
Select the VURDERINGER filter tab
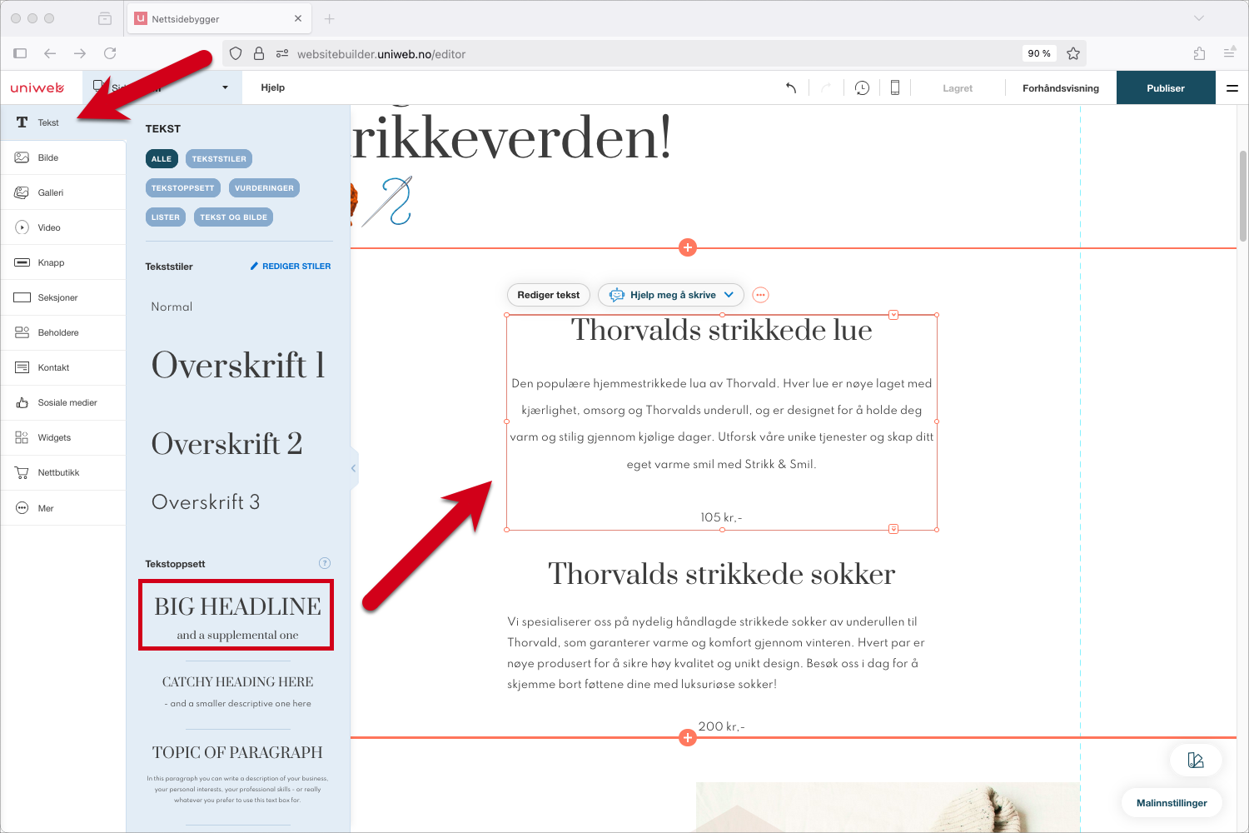(x=264, y=187)
